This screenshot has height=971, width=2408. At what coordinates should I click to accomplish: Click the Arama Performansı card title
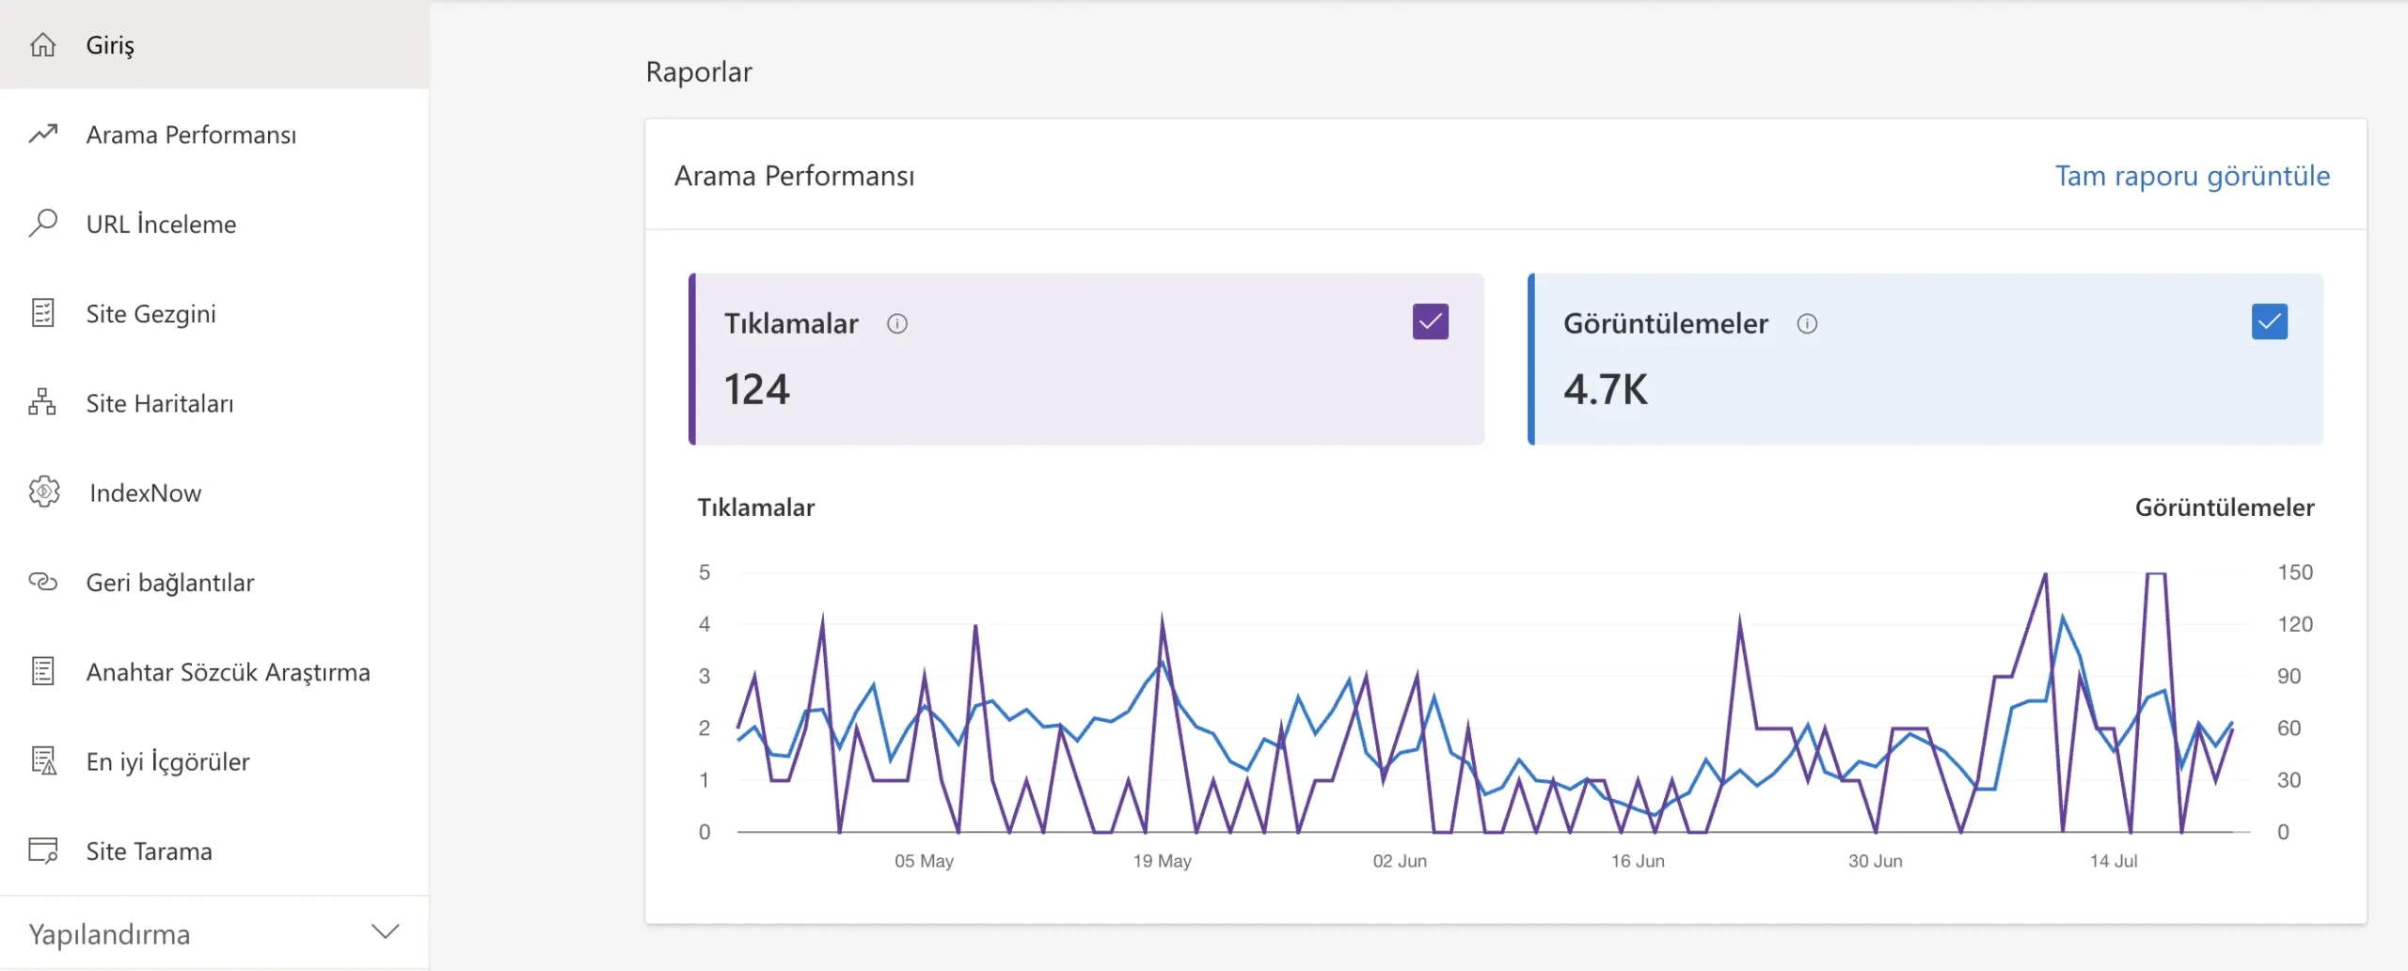pyautogui.click(x=795, y=176)
